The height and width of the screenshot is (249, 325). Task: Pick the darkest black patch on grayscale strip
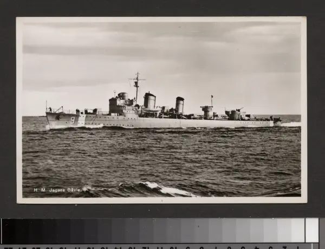pos(9,231)
